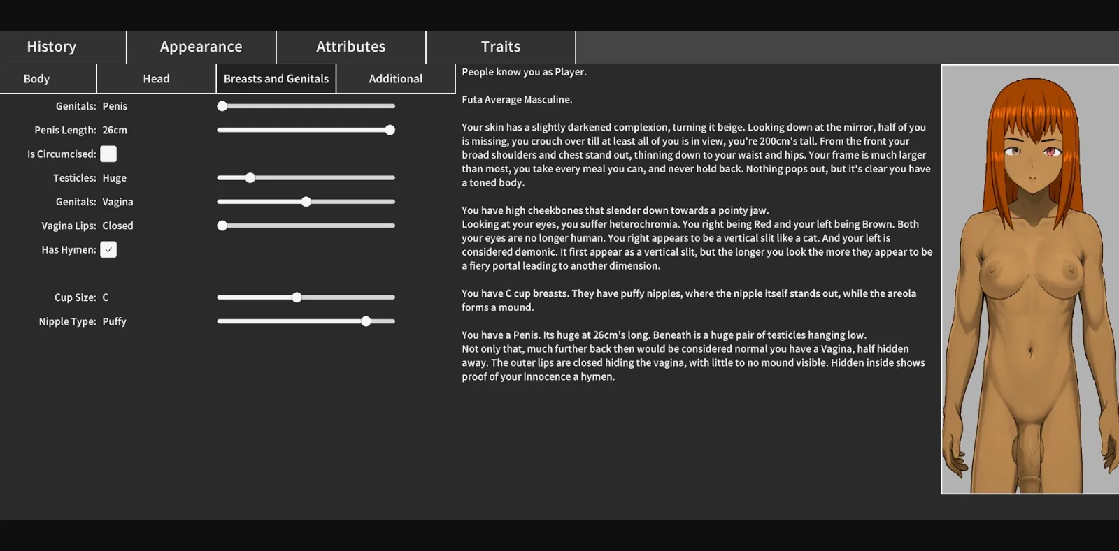Click the Nipple Type slider handle

tap(366, 321)
